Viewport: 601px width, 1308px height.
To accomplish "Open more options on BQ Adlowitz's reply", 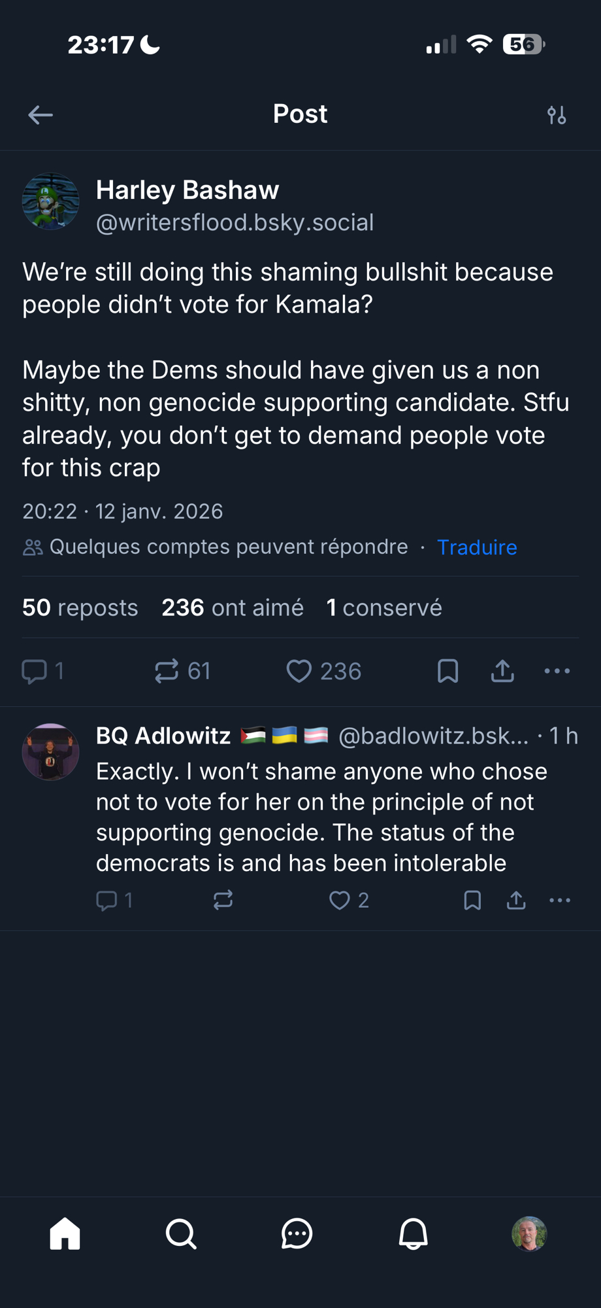I will (560, 901).
